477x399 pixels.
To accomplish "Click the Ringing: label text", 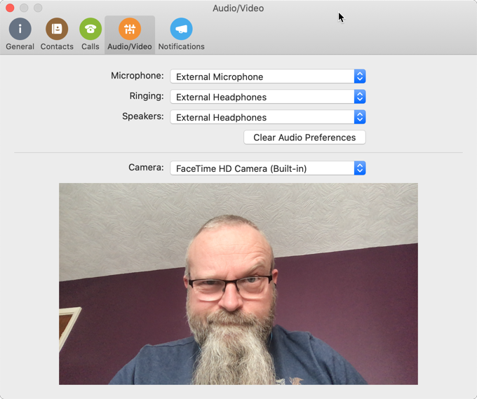I will click(x=147, y=96).
